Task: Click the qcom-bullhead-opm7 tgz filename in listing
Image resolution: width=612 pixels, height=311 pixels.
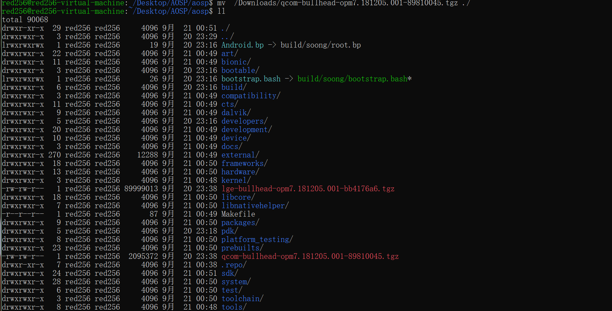Action: coord(310,256)
